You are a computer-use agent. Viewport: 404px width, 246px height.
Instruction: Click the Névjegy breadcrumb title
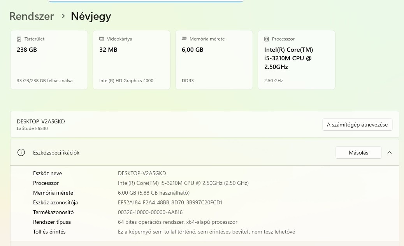[x=91, y=16]
